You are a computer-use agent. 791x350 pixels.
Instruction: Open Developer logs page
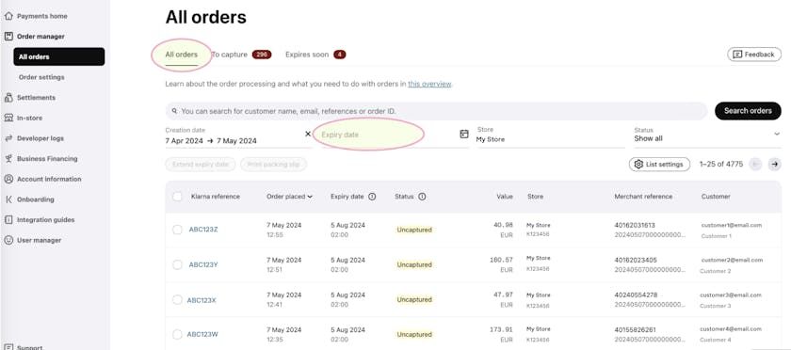click(x=34, y=138)
